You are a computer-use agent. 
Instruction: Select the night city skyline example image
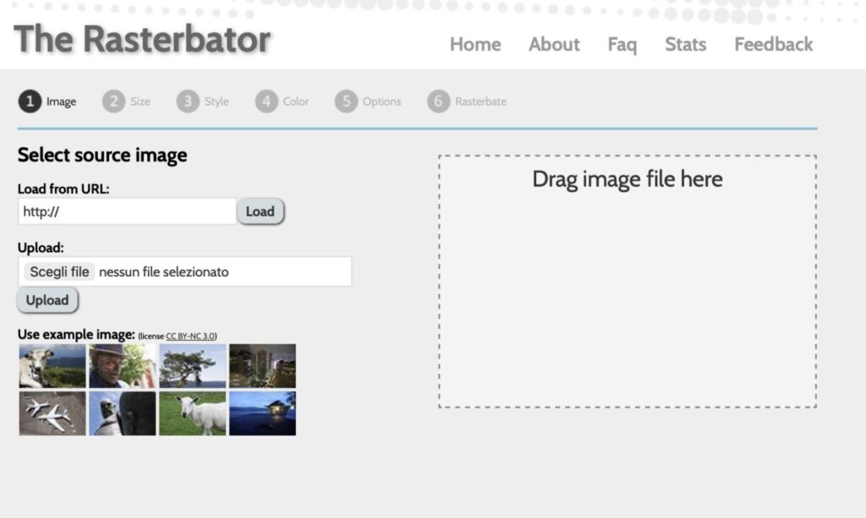click(262, 365)
